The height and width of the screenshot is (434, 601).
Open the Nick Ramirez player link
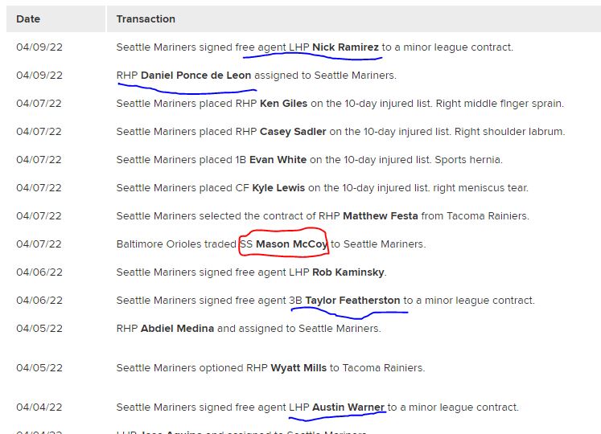click(345, 47)
